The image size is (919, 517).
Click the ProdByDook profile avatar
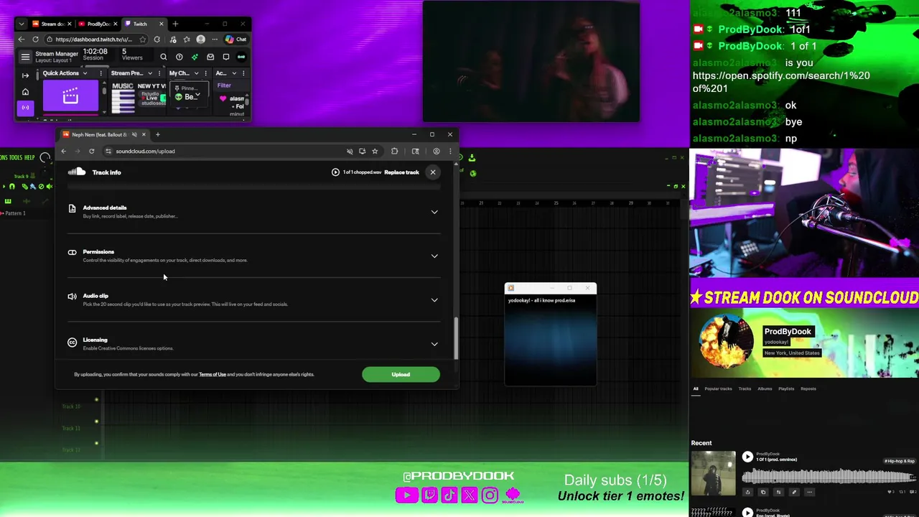726,342
